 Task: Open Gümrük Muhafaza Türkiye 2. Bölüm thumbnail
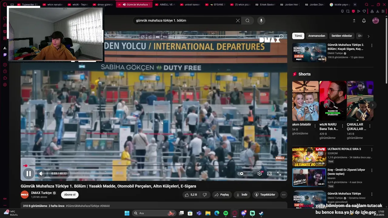tap(309, 52)
